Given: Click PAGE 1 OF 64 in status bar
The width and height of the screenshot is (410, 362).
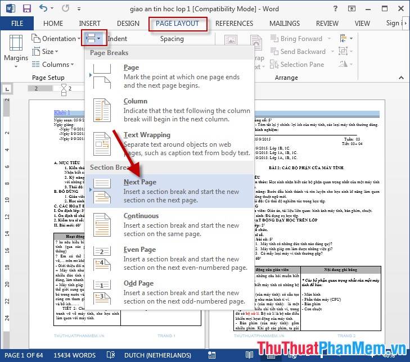Looking at the screenshot, I should pyautogui.click(x=24, y=355).
